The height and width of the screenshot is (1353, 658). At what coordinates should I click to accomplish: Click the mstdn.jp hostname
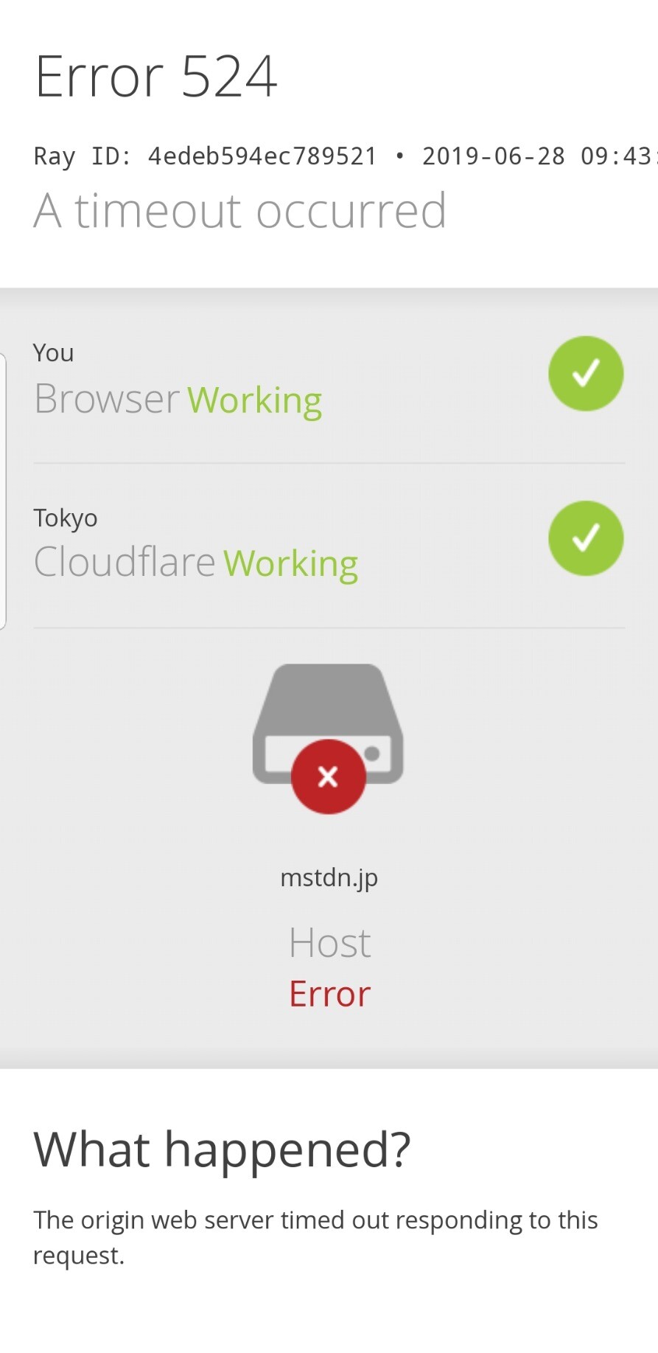(329, 877)
